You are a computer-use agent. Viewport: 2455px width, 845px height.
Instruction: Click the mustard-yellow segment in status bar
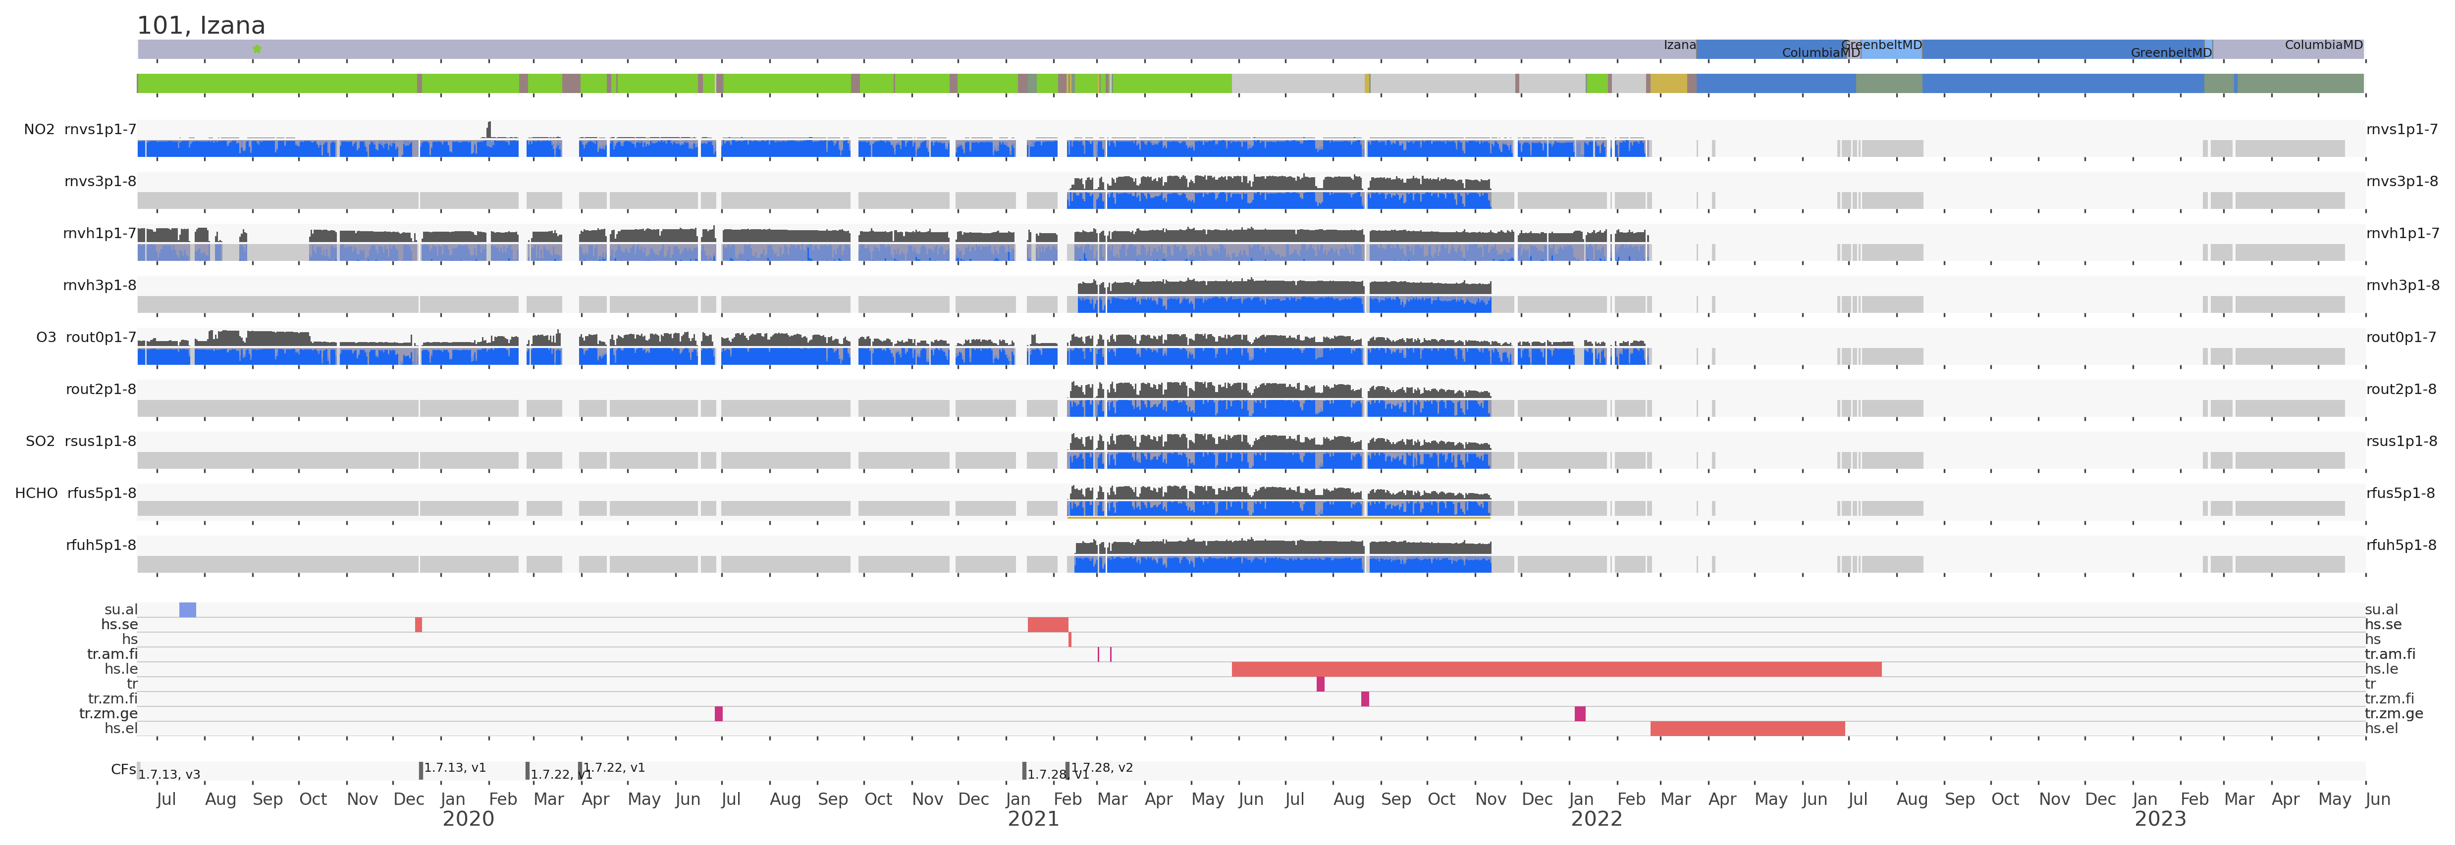pos(1668,84)
